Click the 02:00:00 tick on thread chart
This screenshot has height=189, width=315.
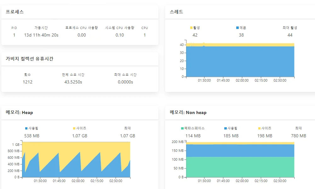click(242, 80)
